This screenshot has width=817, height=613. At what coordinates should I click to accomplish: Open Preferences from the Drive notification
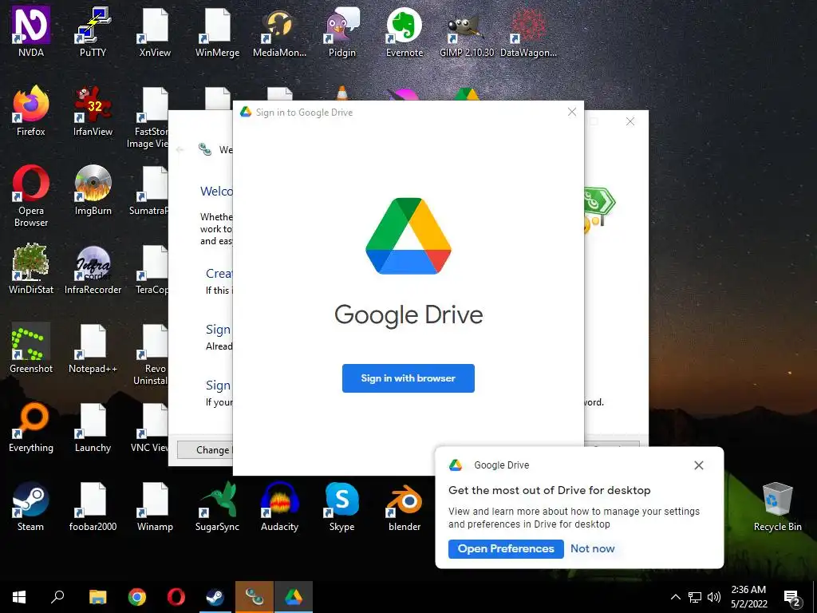pyautogui.click(x=505, y=548)
